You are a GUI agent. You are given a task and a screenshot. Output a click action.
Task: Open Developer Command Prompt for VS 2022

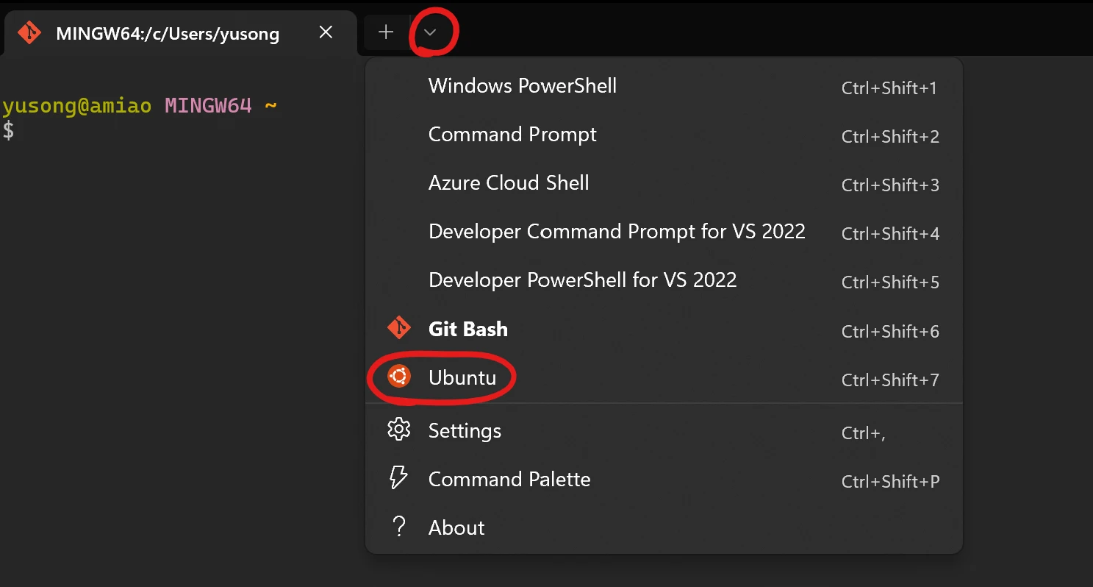pos(617,232)
